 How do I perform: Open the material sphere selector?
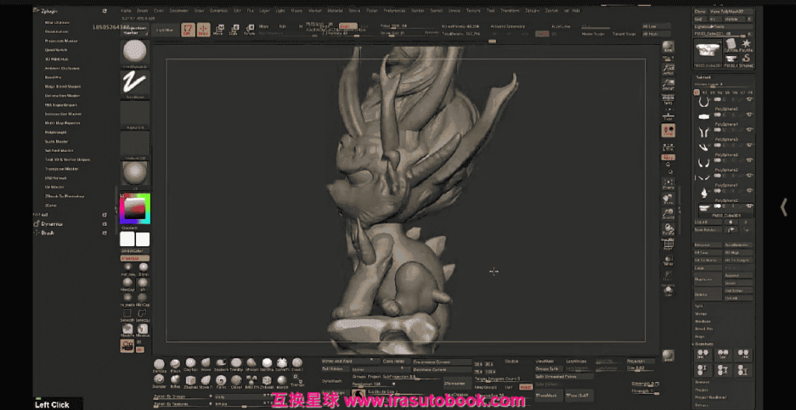135,175
